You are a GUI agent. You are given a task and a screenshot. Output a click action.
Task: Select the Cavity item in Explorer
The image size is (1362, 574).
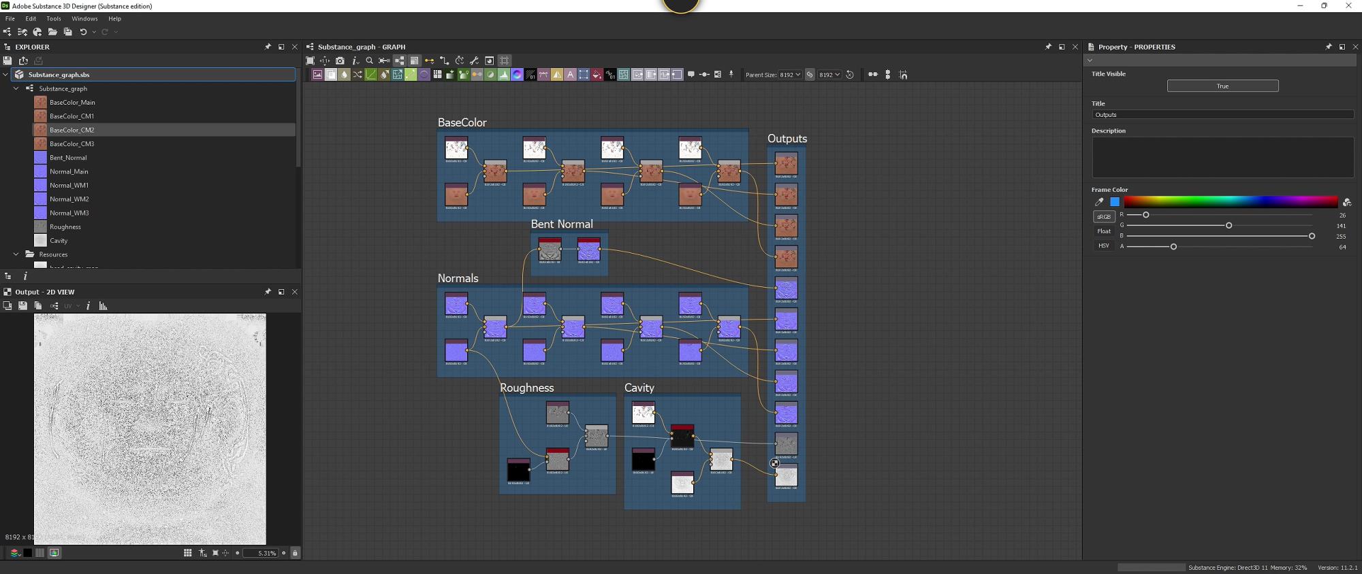pyautogui.click(x=59, y=241)
